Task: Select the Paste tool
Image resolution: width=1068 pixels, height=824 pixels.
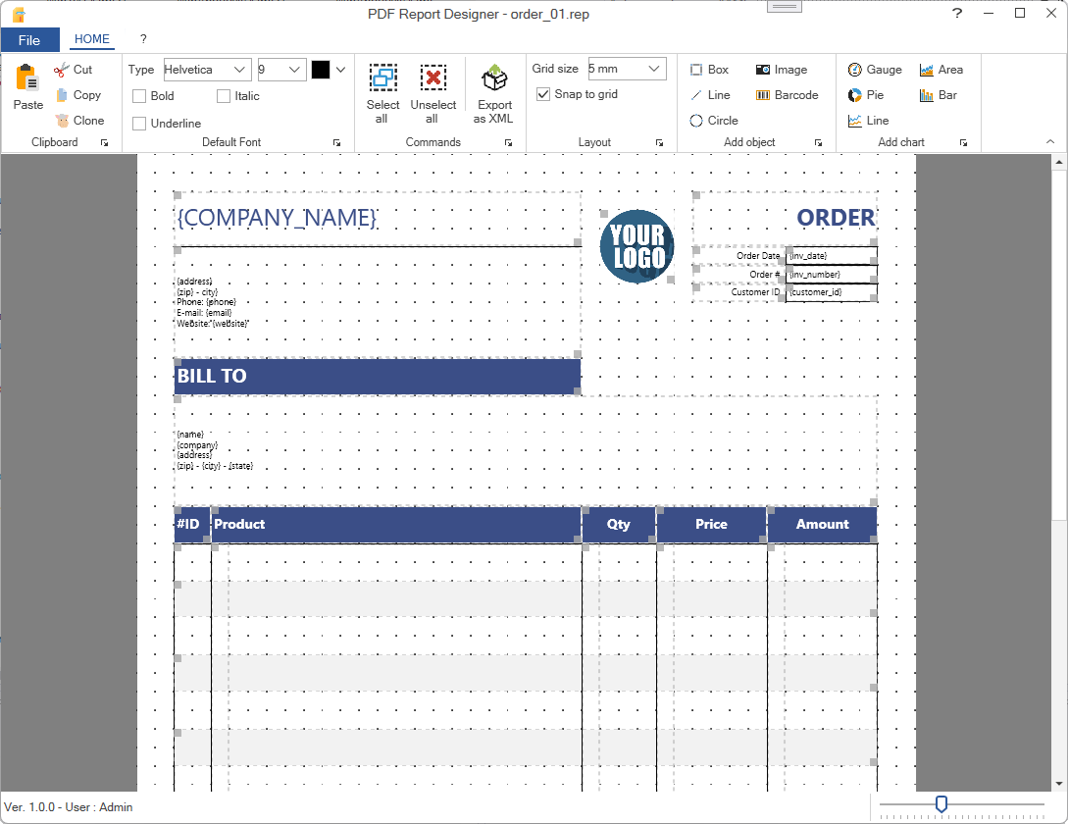Action: (26, 86)
